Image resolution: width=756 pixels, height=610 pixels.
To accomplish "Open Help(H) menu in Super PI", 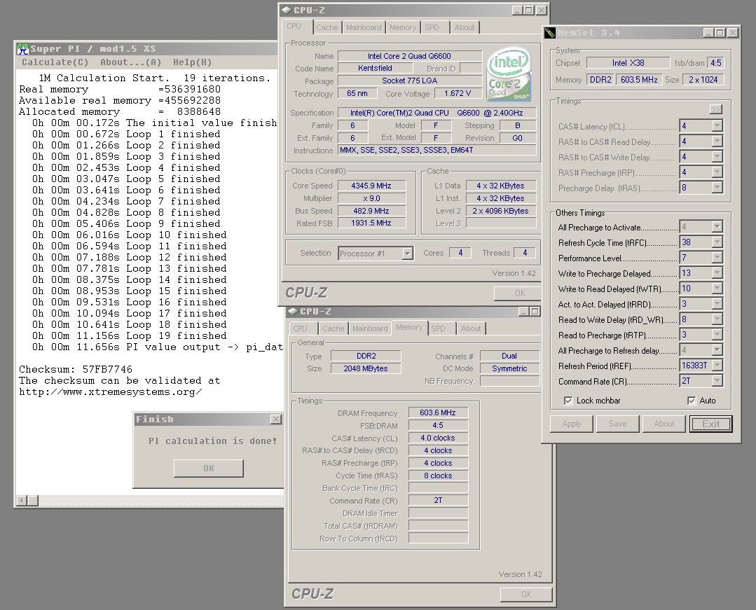I will pyautogui.click(x=193, y=62).
